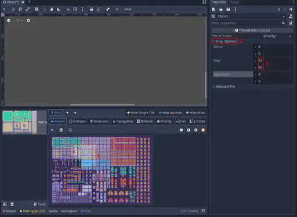Zoom in the tileset texture view
The image size is (297, 217).
[196, 130]
